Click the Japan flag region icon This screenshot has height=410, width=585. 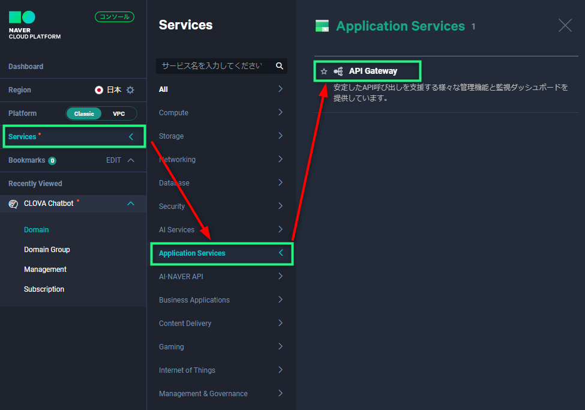point(99,90)
